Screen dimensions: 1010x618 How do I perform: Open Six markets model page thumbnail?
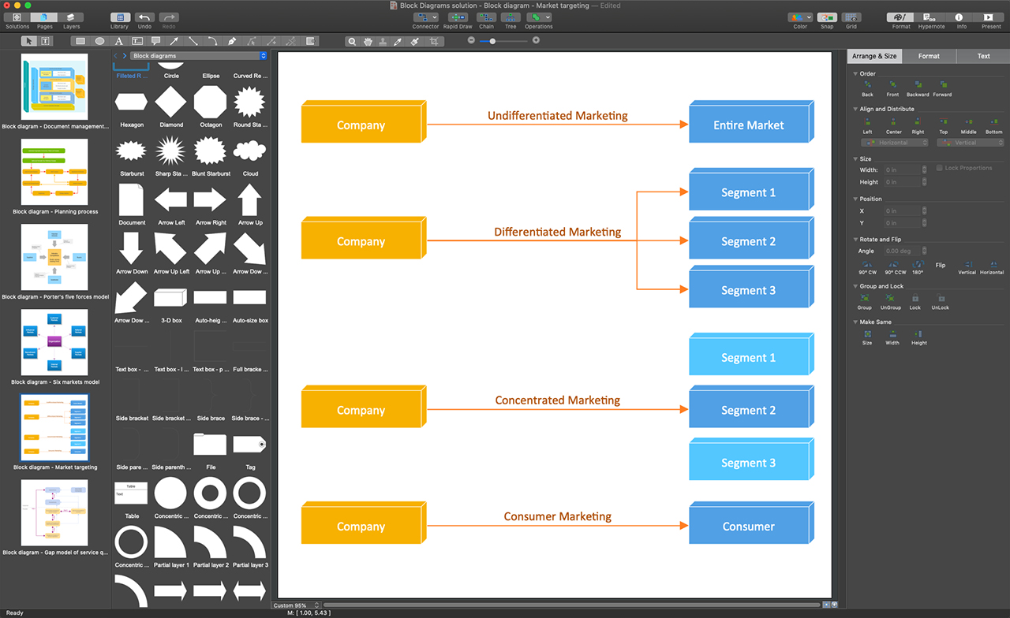[54, 342]
